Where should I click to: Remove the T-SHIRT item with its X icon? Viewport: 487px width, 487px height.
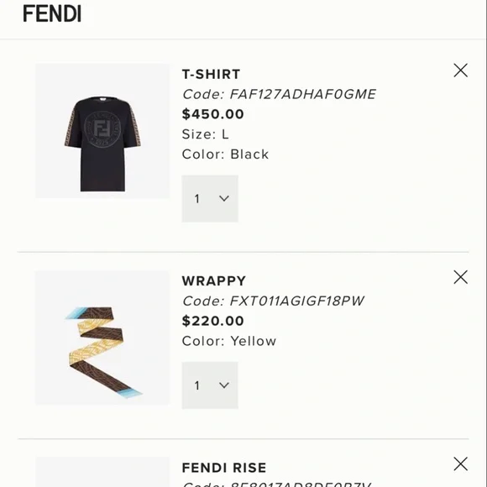click(460, 71)
